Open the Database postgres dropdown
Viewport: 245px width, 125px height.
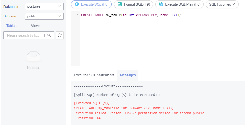pyautogui.click(x=44, y=7)
